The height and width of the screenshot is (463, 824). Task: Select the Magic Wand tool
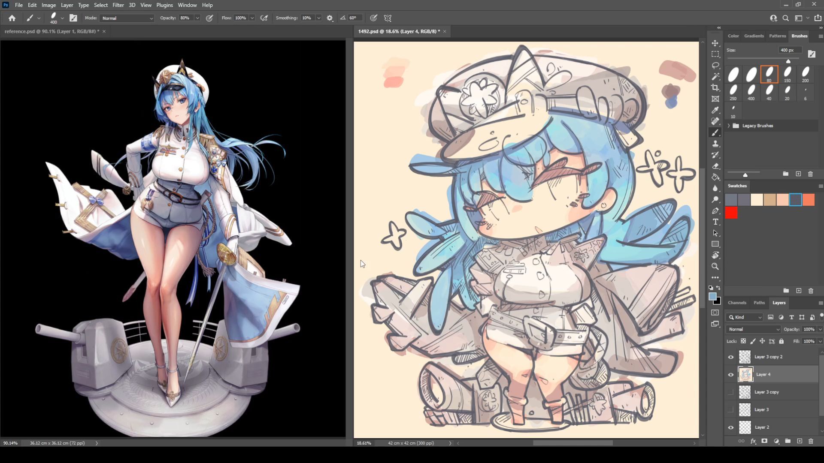point(715,76)
